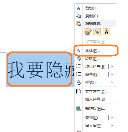
Task: Choose Keep Source Formatting paste option
Action: (x=88, y=32)
